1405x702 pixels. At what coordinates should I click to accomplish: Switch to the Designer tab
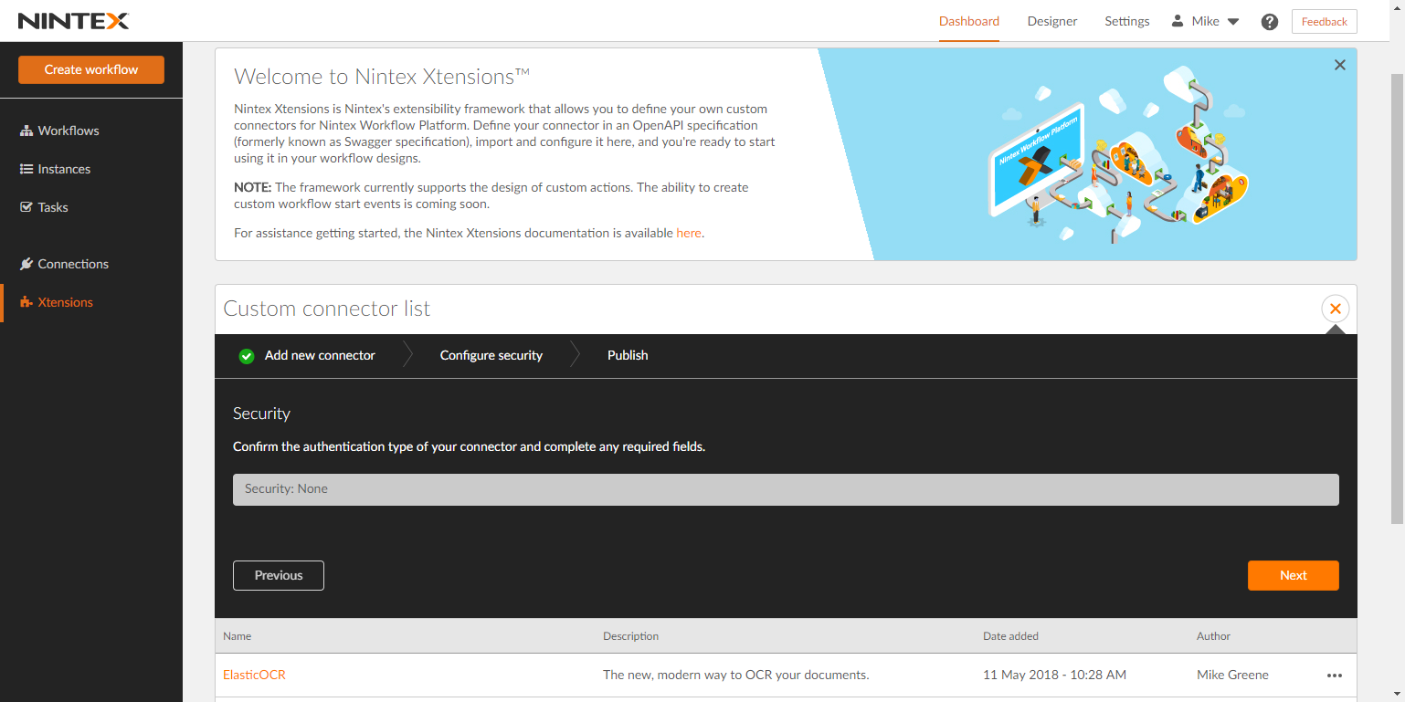pos(1052,21)
